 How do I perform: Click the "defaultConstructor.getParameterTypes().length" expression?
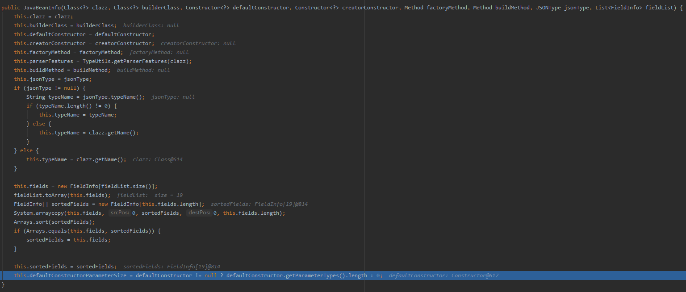[297, 275]
